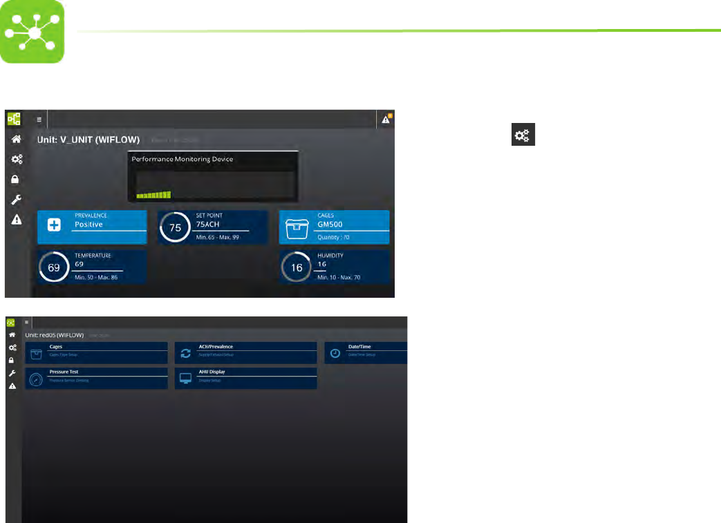Click the Min. 65 - Max. 99 text
The height and width of the screenshot is (523, 721).
[x=218, y=237]
